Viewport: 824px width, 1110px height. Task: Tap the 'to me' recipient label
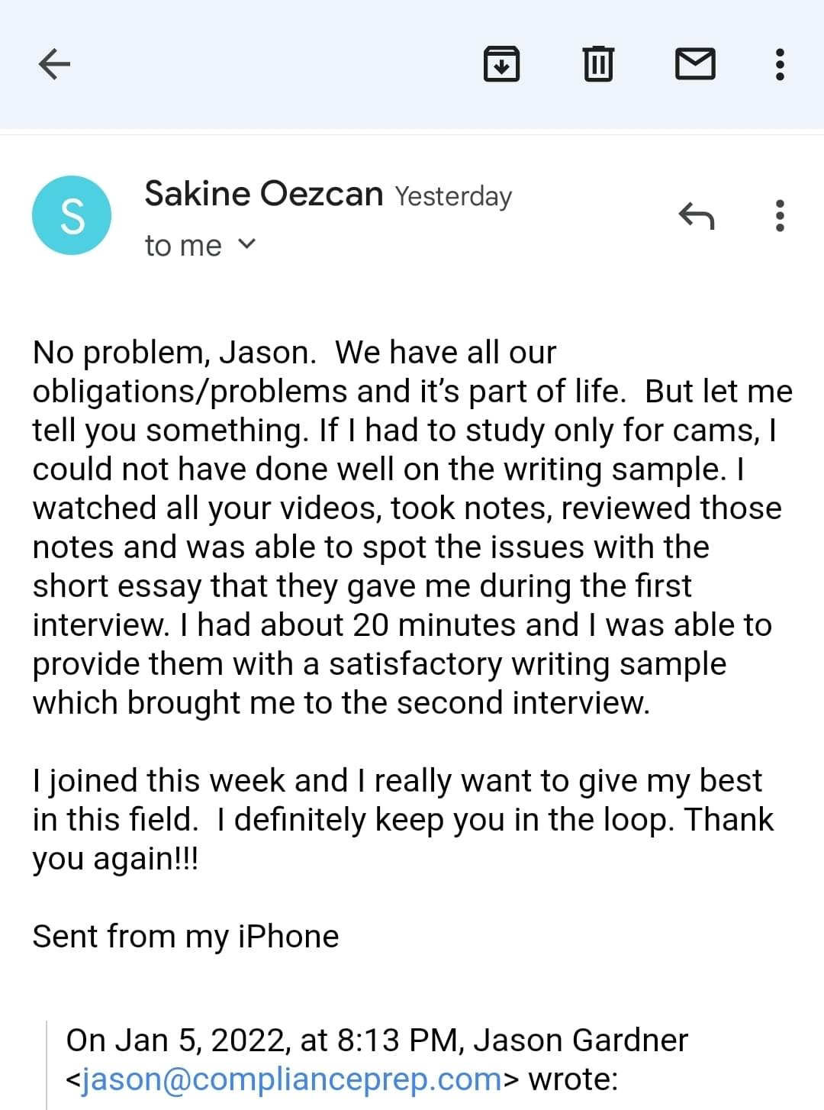click(x=183, y=246)
